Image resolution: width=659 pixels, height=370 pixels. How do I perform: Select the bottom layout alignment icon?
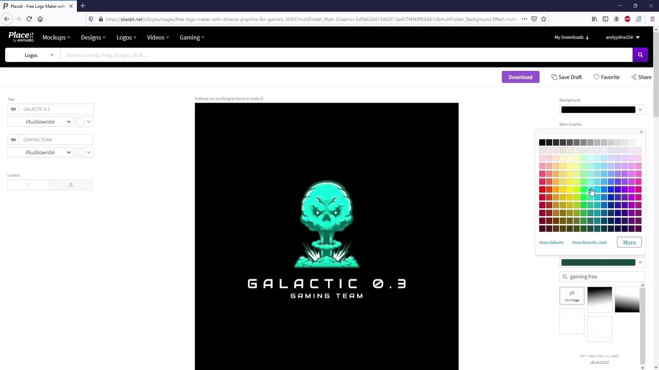[x=71, y=184]
